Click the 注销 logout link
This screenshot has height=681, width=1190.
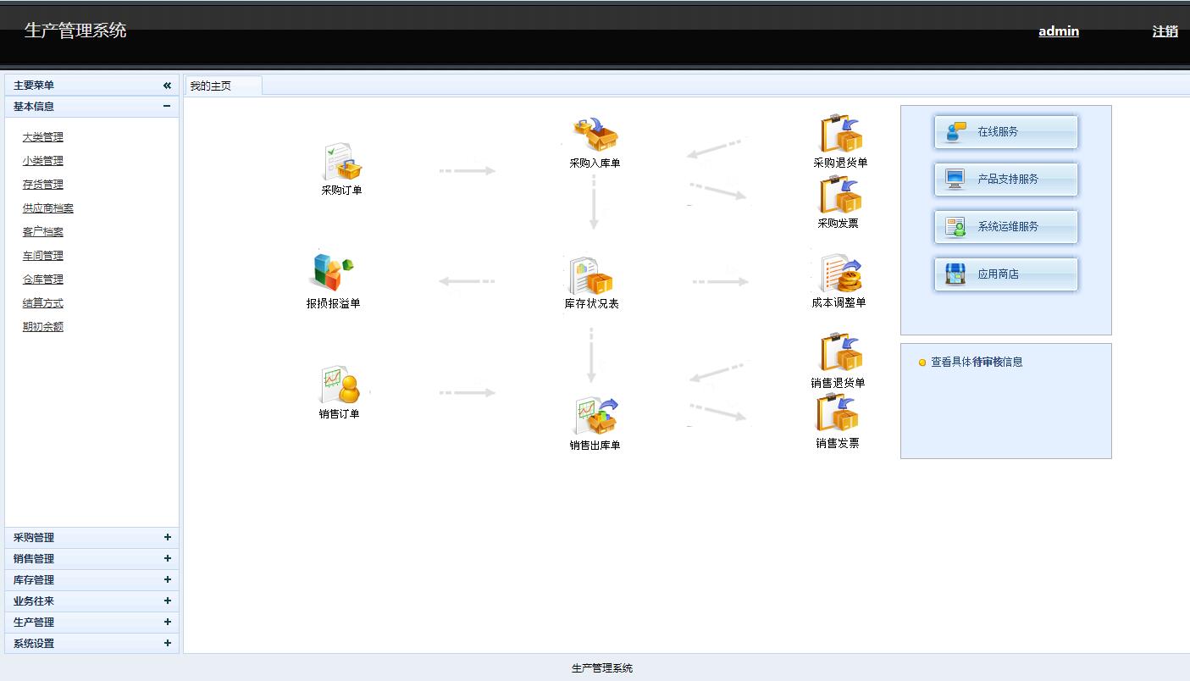pyautogui.click(x=1165, y=31)
